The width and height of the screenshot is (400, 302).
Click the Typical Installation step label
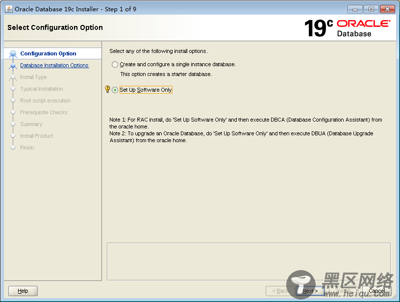pyautogui.click(x=42, y=89)
